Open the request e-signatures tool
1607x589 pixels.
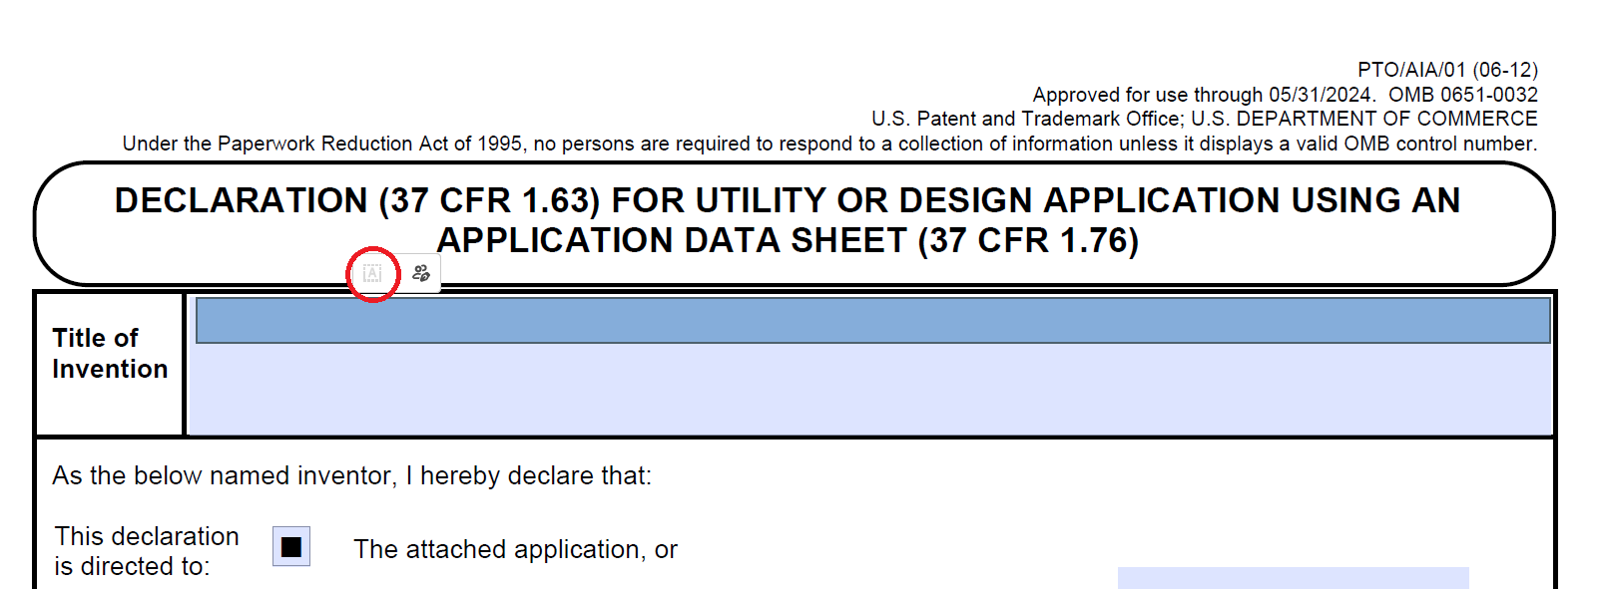click(x=421, y=273)
